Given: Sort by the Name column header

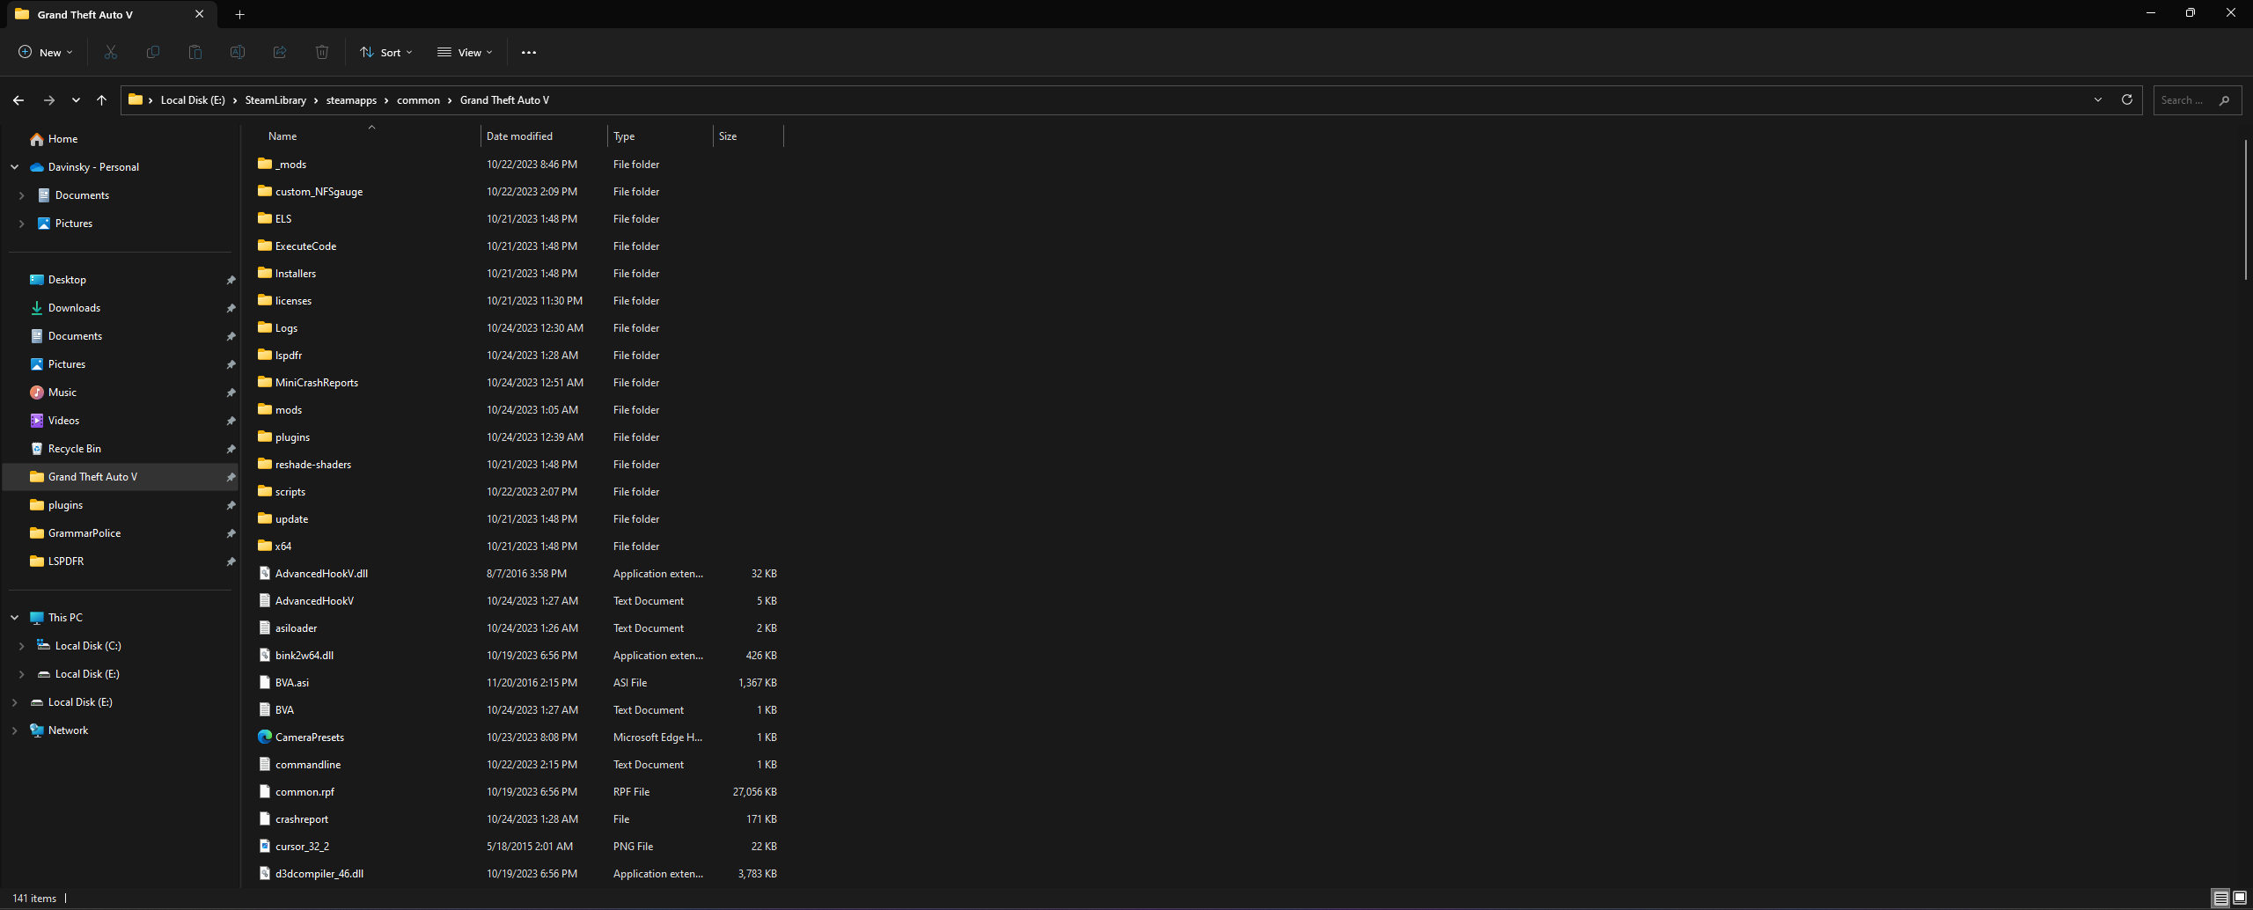Looking at the screenshot, I should click(x=370, y=136).
